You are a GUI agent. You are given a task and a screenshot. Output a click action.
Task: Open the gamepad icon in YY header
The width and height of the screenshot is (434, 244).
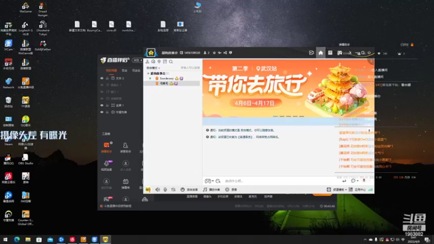(x=340, y=53)
